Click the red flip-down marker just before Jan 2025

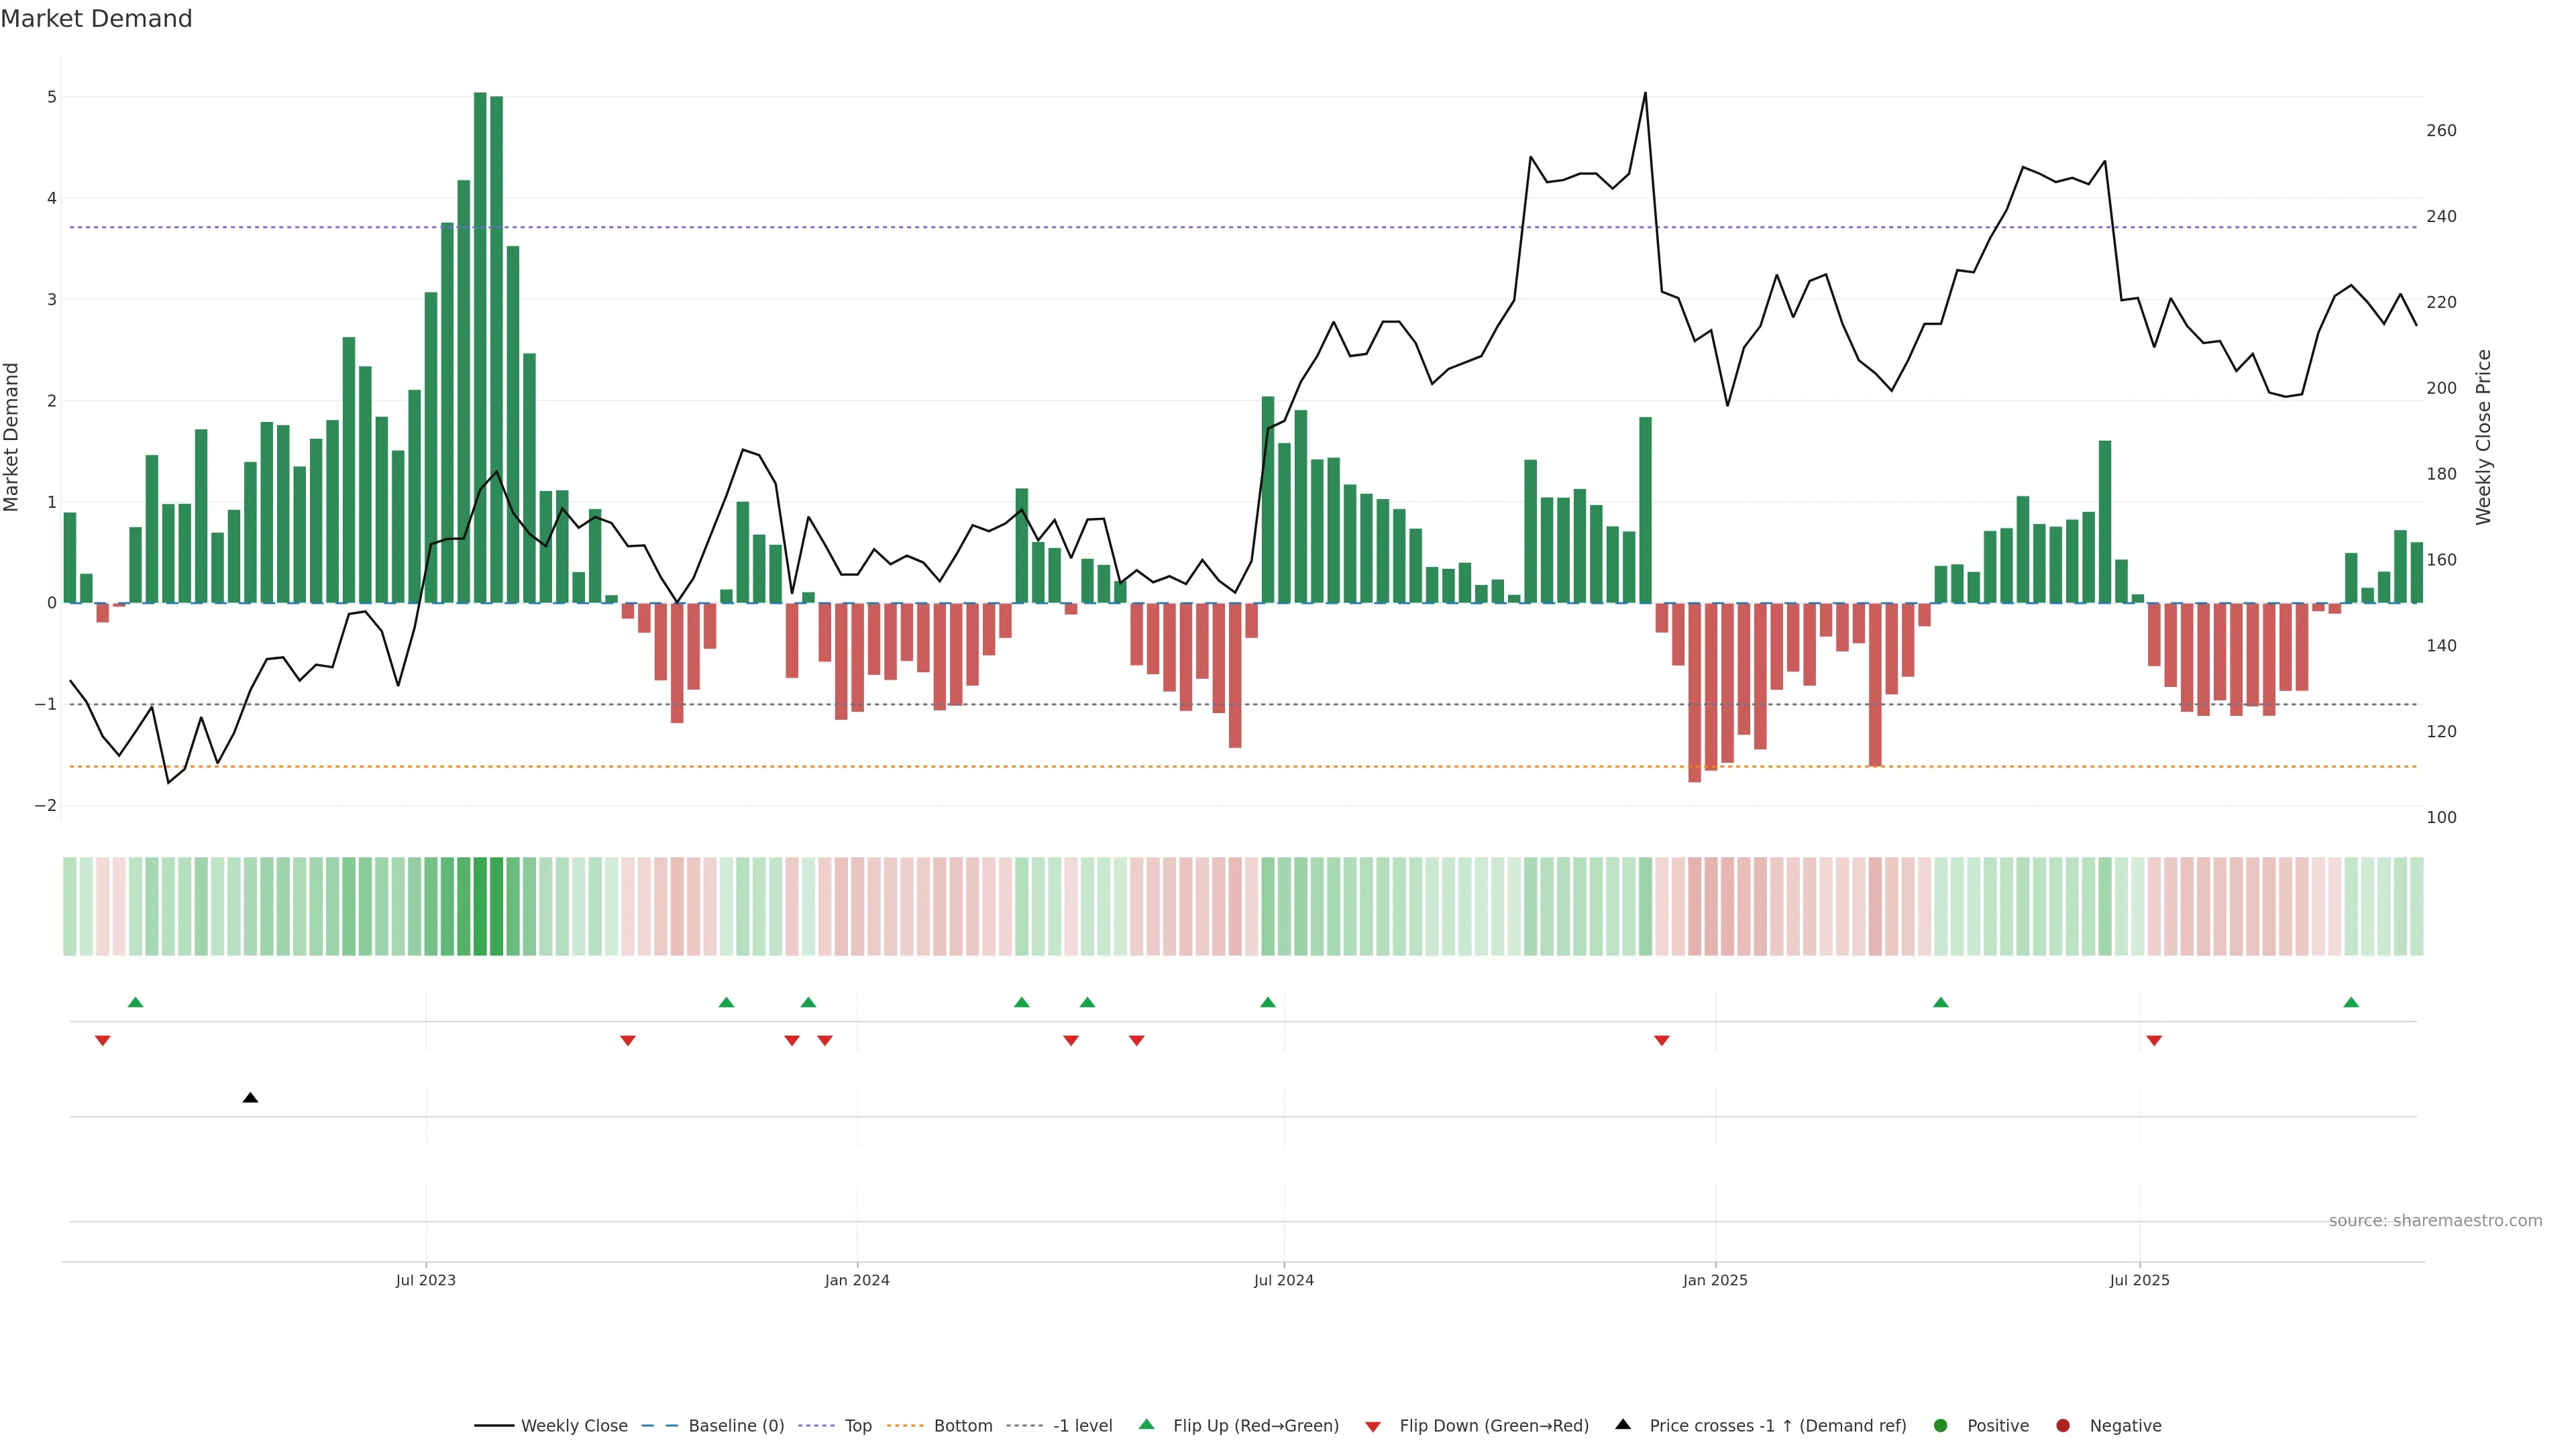coord(1662,1041)
